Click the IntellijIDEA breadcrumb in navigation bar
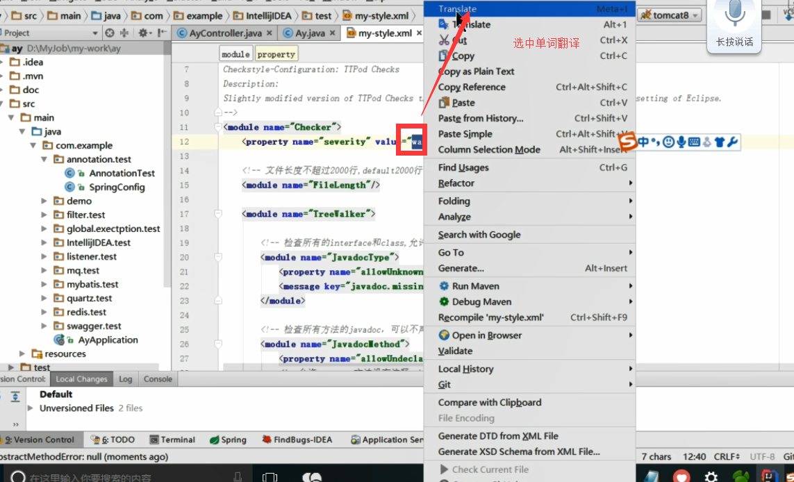This screenshot has width=794, height=482. click(x=263, y=16)
